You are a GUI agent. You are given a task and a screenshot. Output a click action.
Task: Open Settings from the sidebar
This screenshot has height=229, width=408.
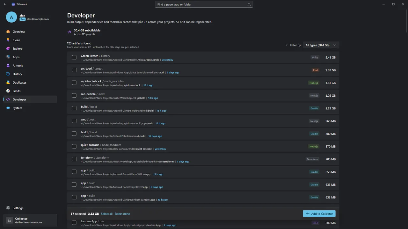click(x=30, y=208)
